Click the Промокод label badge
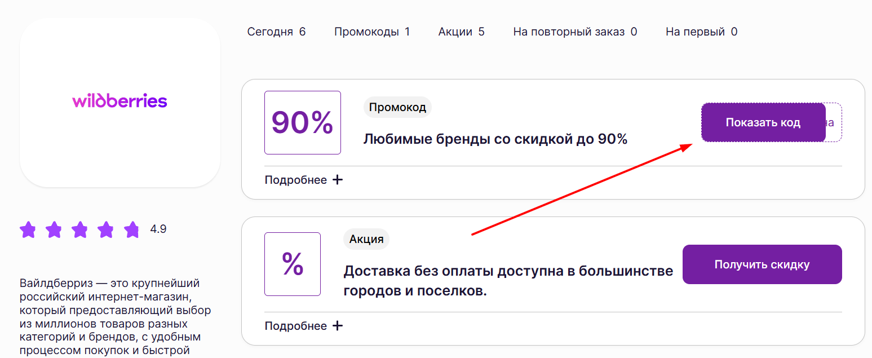 [x=397, y=107]
